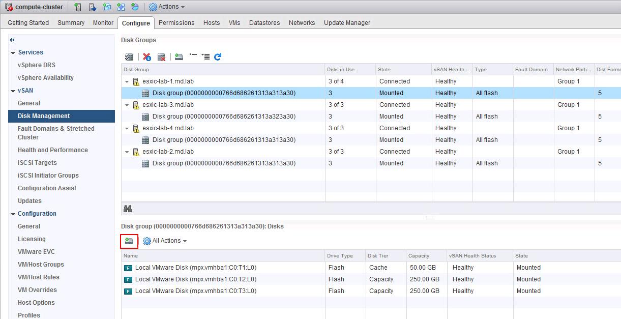Open the cluster Actions dropdown
The image size is (621, 319).
tap(167, 7)
